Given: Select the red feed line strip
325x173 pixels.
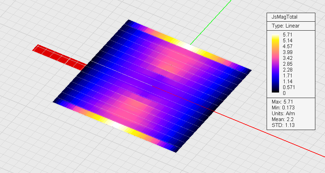Looking at the screenshot, I should [x=59, y=56].
